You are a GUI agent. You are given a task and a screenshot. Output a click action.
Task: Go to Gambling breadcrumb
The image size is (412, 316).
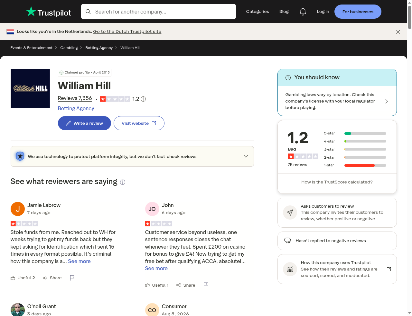pos(69,48)
